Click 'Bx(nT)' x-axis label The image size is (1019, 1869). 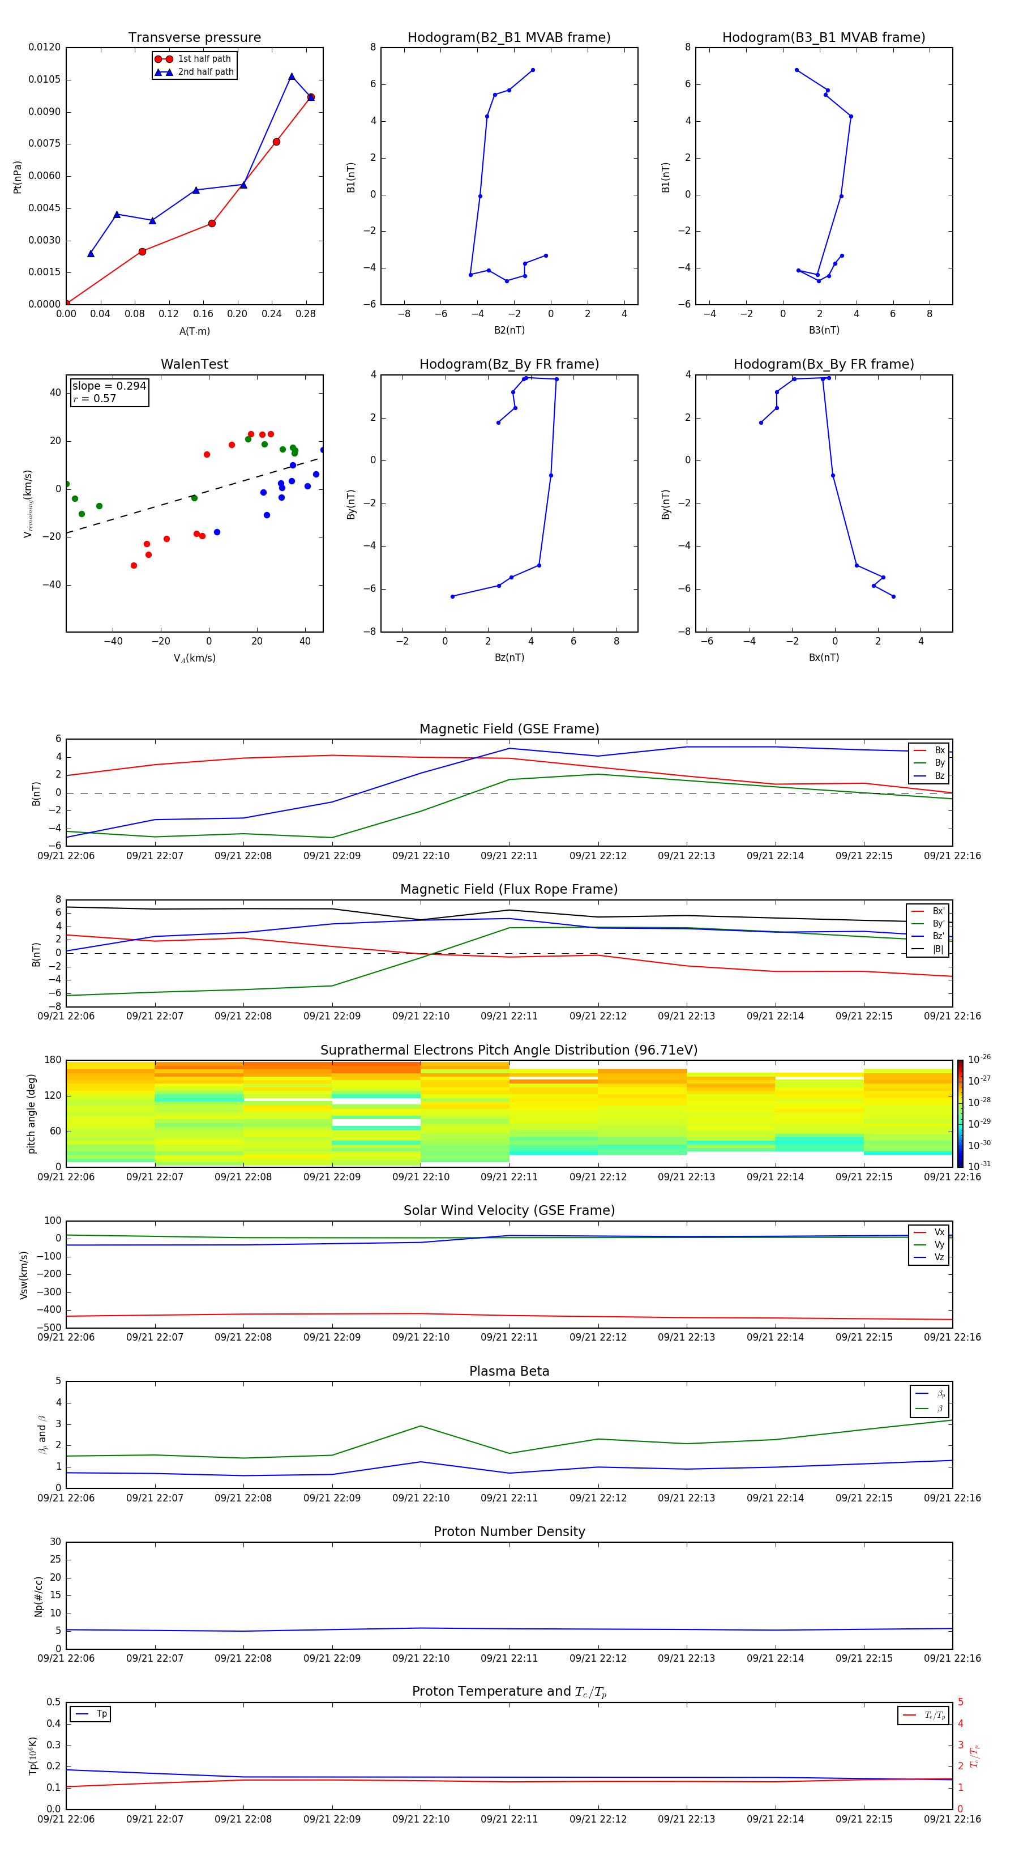pyautogui.click(x=824, y=658)
